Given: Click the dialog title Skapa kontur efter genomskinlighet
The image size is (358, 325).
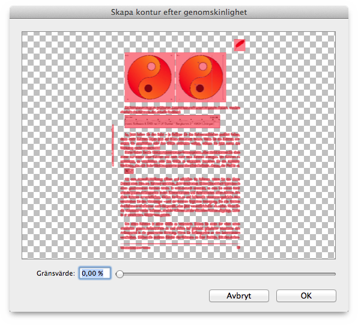Looking at the screenshot, I should 179,12.
